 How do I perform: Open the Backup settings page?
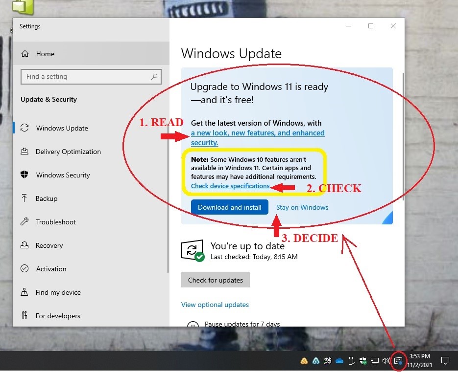click(47, 199)
